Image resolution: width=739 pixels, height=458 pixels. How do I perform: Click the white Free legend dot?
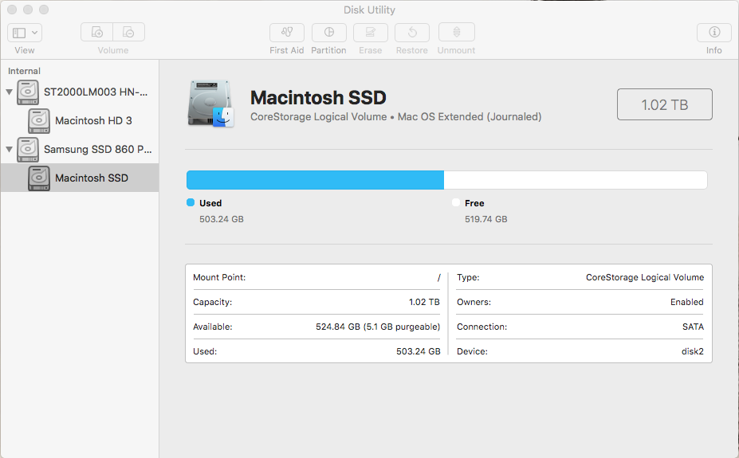(x=456, y=202)
